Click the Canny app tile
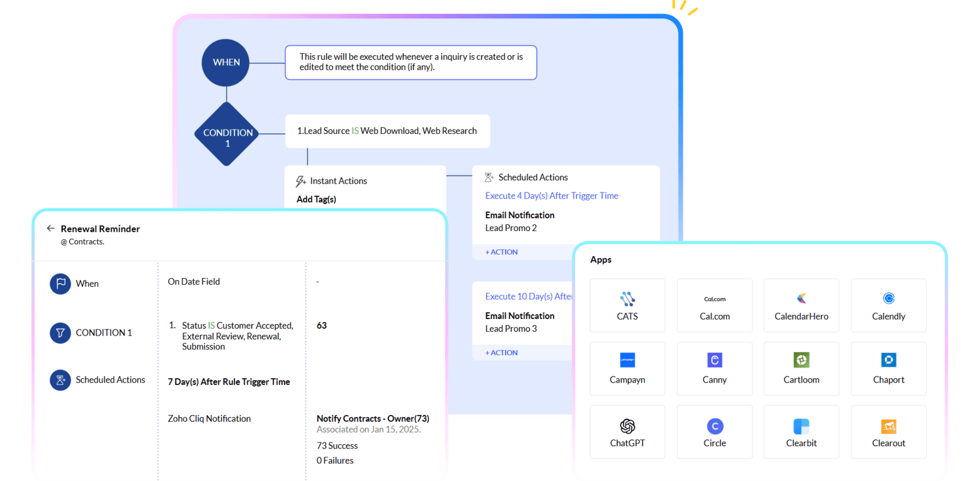Viewport: 979px width, 481px height. (714, 369)
